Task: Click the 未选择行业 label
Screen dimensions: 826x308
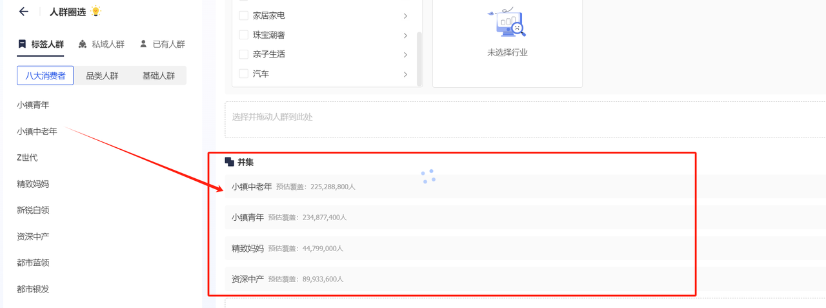Action: click(507, 53)
